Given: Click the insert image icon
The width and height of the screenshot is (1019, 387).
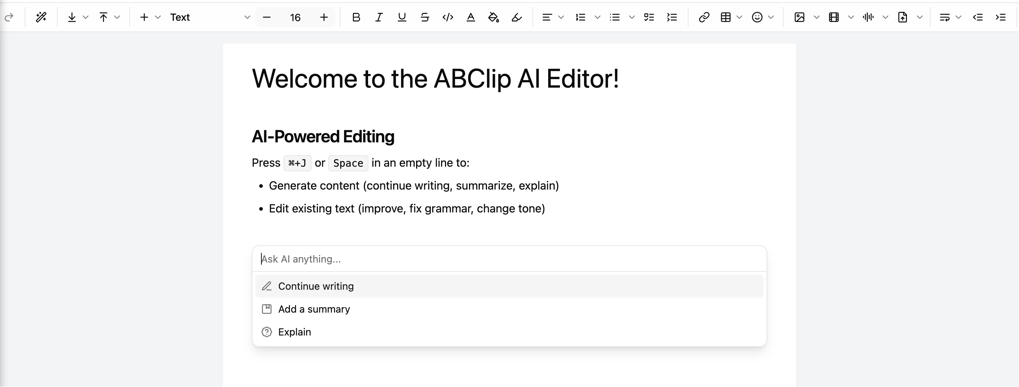Looking at the screenshot, I should coord(799,17).
